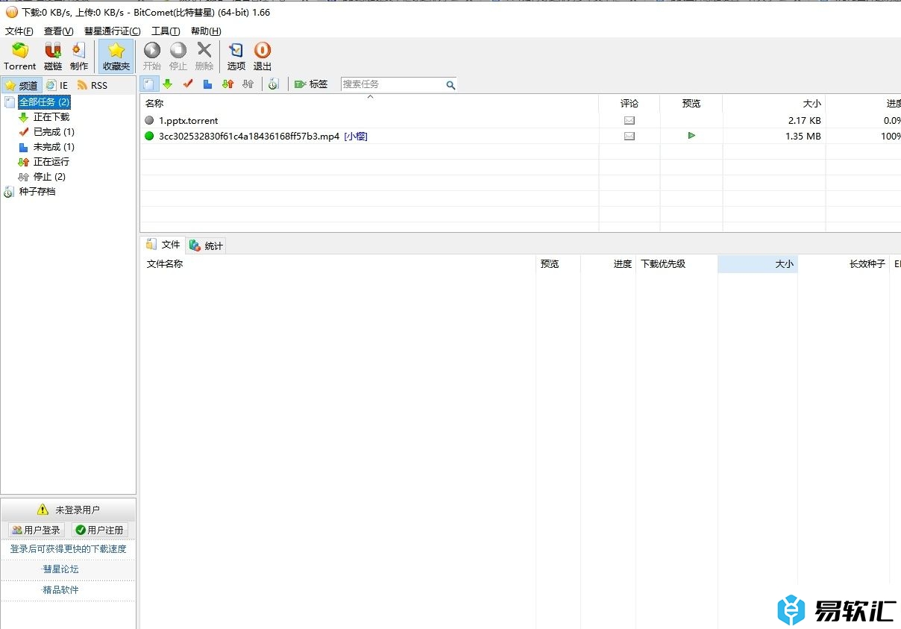Click the torrent archive clock icon in filter bar
Screen dimensions: 901x629
click(x=274, y=84)
